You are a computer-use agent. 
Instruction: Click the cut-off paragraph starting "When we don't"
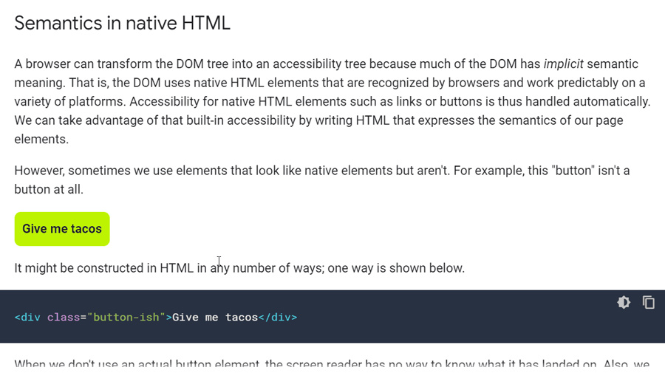click(332, 365)
